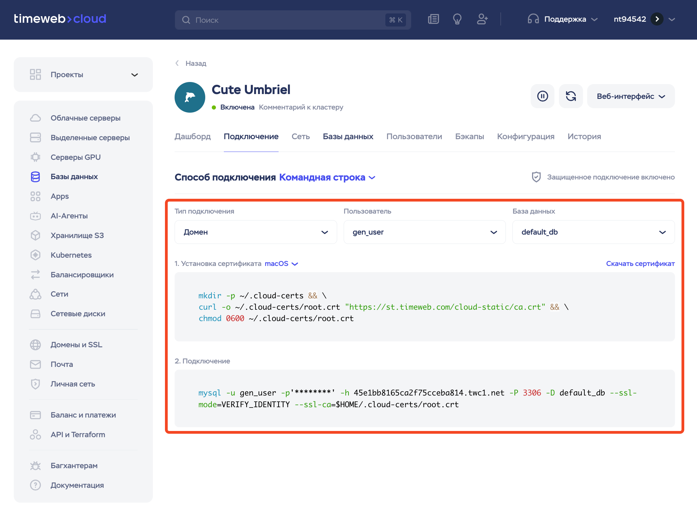Image resolution: width=697 pixels, height=514 pixels.
Task: Open the news feed icon in header
Action: pyautogui.click(x=433, y=19)
